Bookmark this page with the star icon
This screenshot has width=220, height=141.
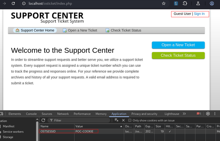tap(164, 3)
